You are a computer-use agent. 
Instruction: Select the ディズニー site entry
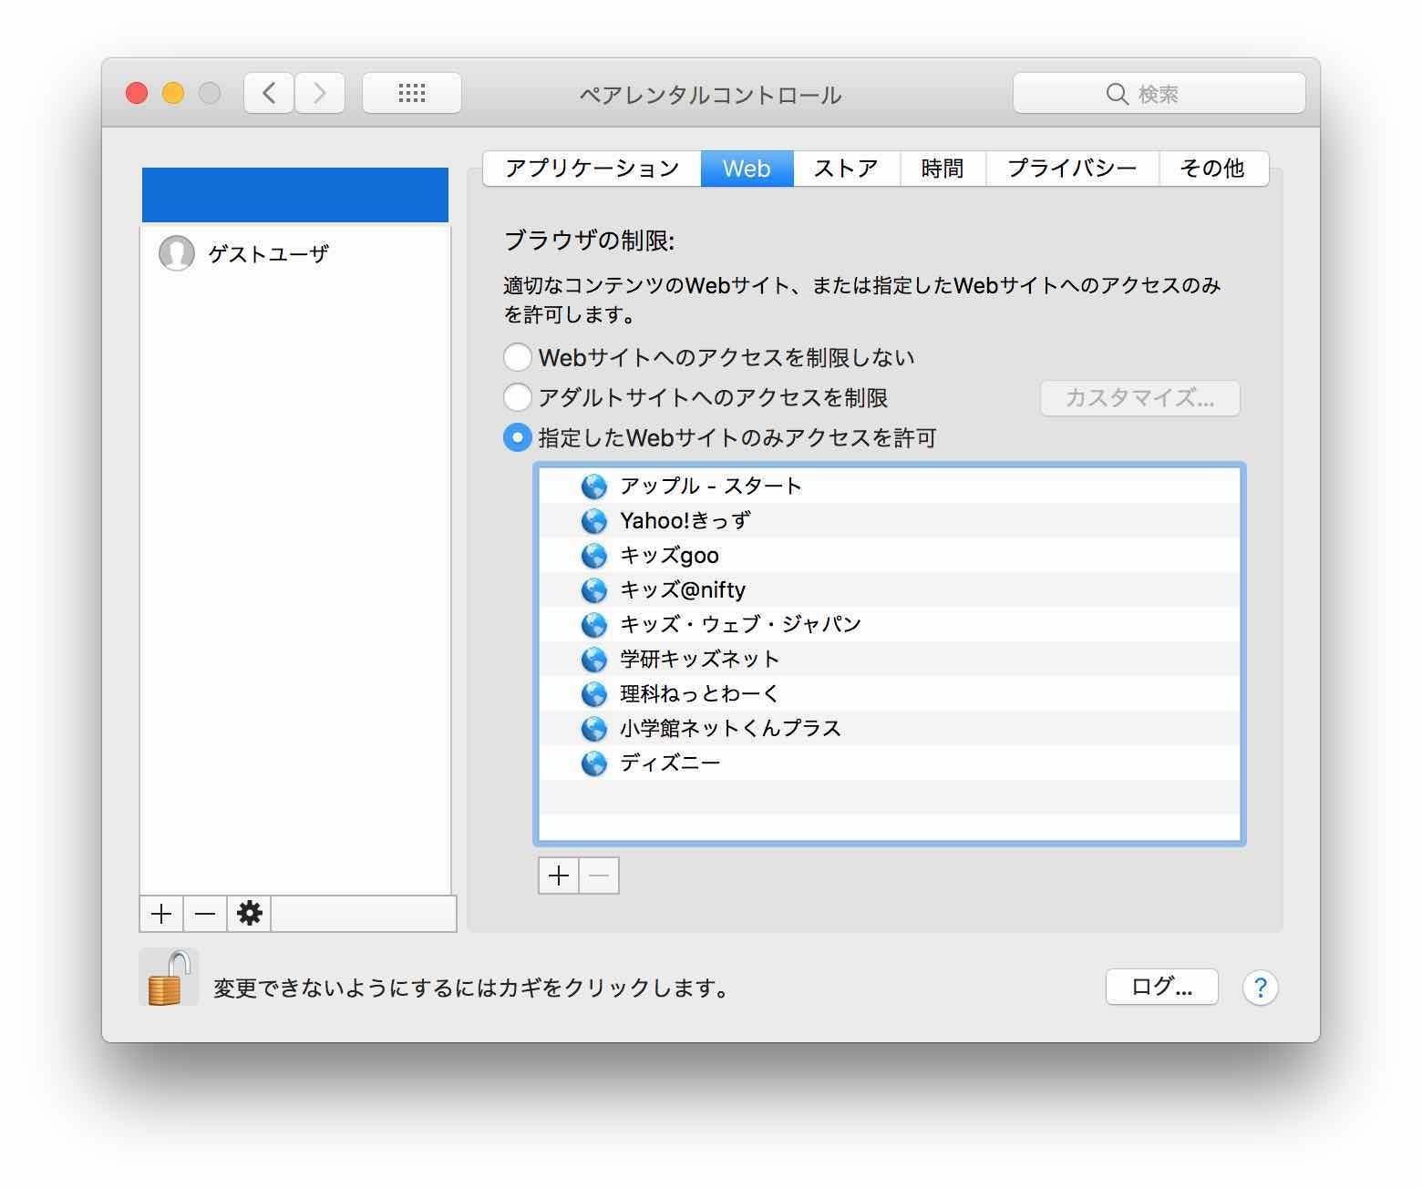coord(889,763)
